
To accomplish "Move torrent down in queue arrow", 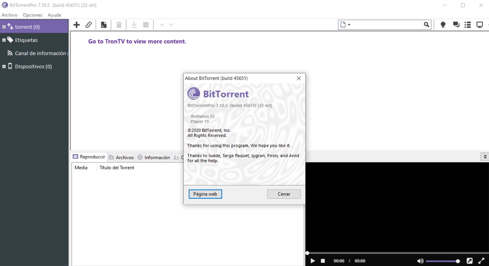I will [171, 25].
